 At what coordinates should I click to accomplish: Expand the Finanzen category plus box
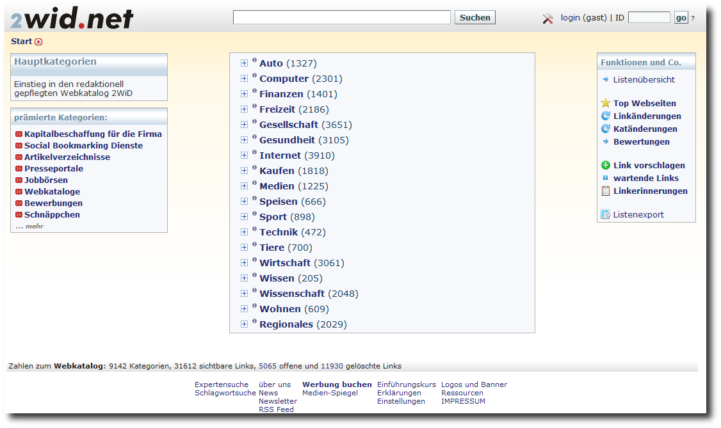(x=244, y=93)
